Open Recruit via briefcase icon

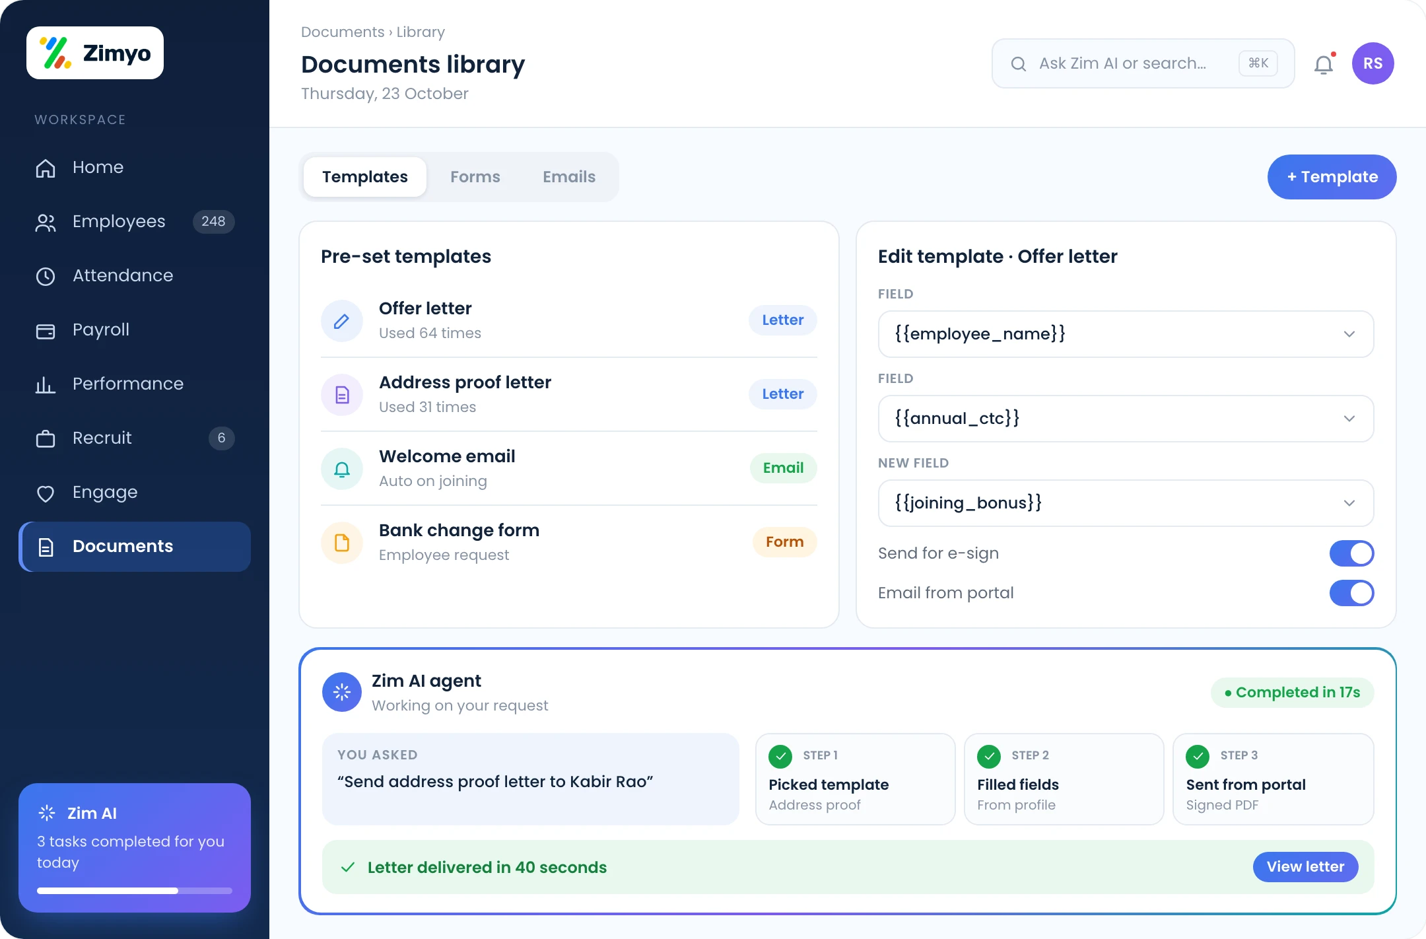pyautogui.click(x=46, y=438)
